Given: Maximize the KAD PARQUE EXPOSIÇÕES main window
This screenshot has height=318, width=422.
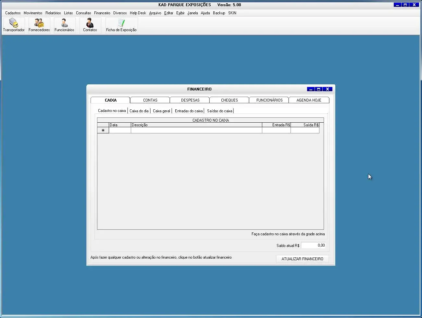Looking at the screenshot, I should [405, 5].
